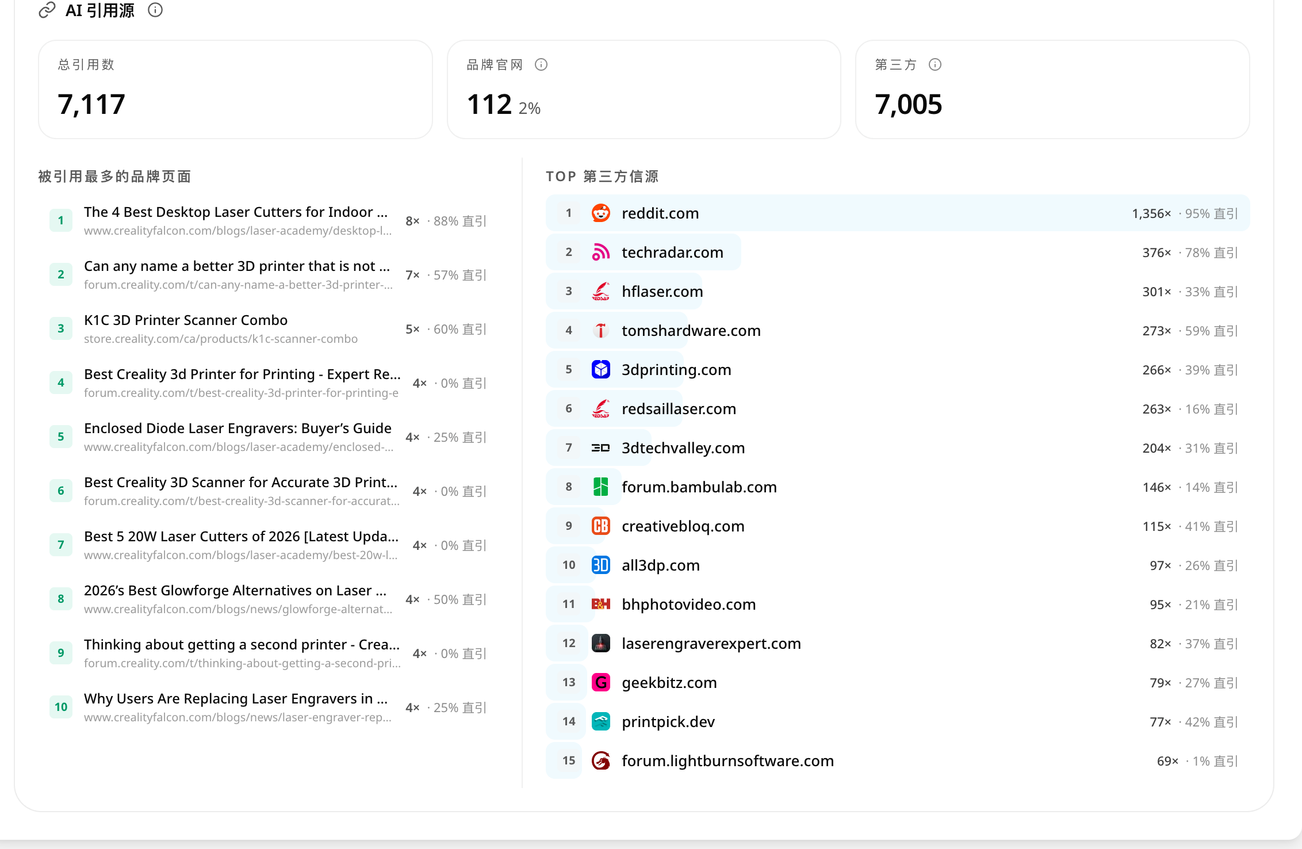Click tomshardware.com domain name
Viewport: 1302px width, 849px height.
pyautogui.click(x=691, y=331)
